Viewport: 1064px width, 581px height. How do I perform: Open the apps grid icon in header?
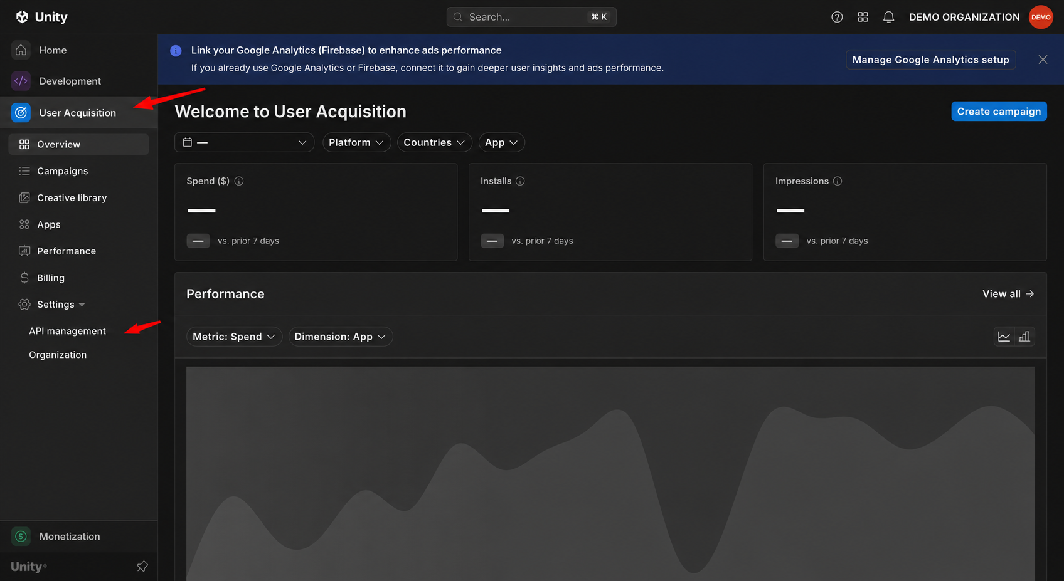(x=863, y=17)
